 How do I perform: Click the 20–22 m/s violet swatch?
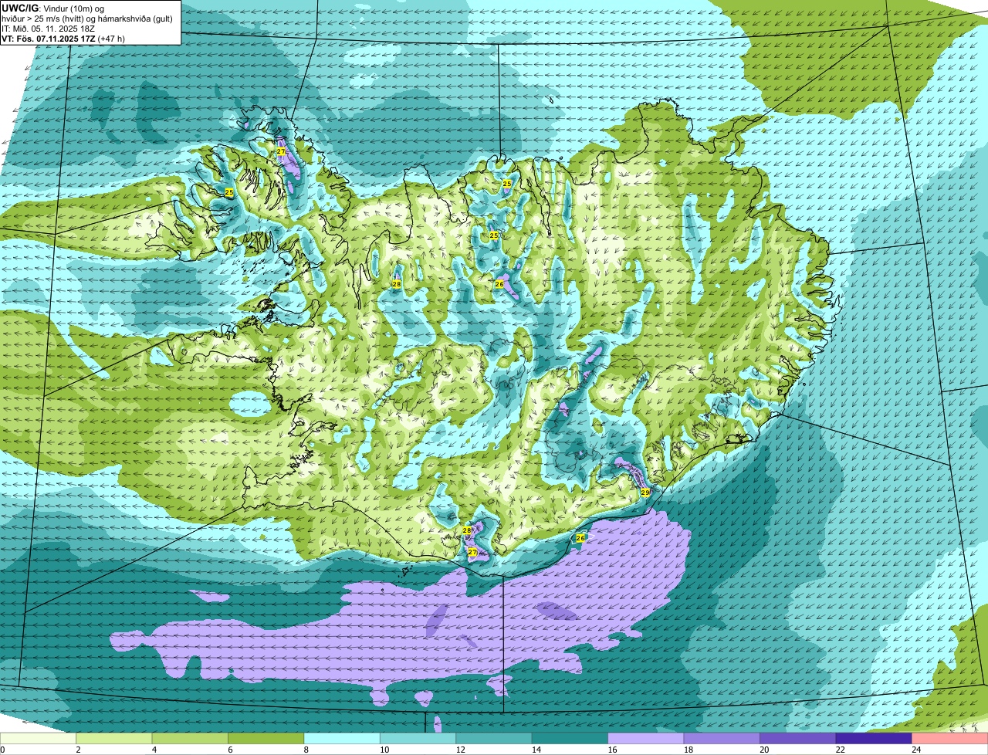(x=798, y=739)
